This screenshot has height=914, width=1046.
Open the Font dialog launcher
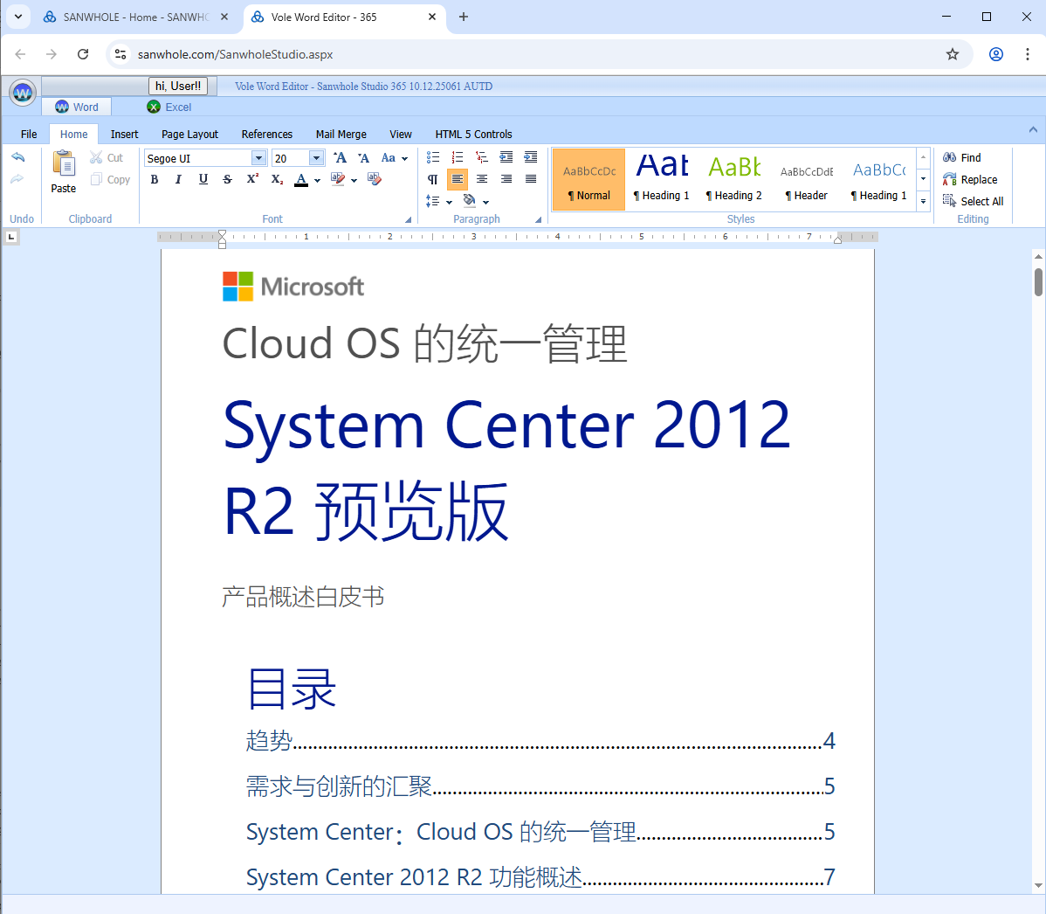pos(409,219)
